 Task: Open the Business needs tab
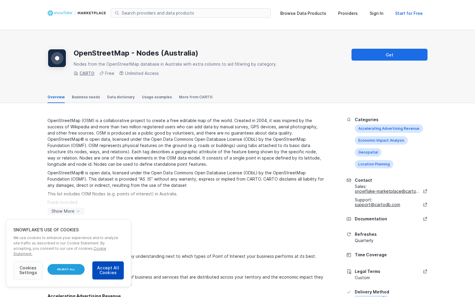click(86, 97)
